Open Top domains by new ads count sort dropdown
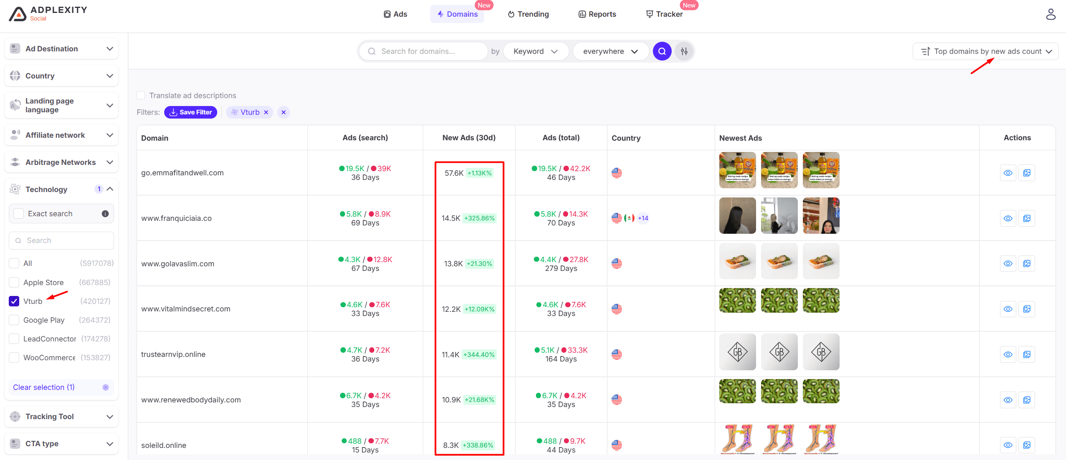Screen dimensions: 1066x460 coord(986,51)
